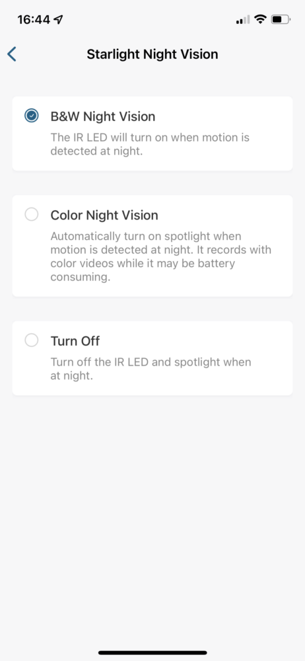The height and width of the screenshot is (661, 305).
Task: Select the Turn Off radio button
Action: [x=32, y=340]
